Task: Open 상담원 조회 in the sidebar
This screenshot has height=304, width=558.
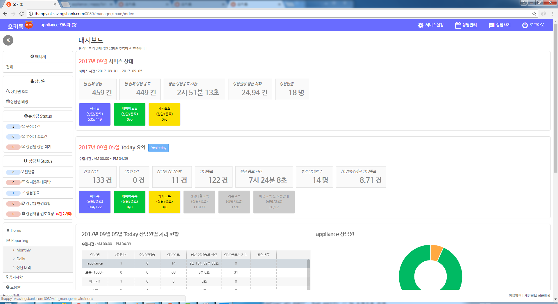Action: point(19,92)
